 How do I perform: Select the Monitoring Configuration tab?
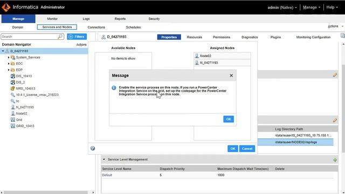pos(313,37)
